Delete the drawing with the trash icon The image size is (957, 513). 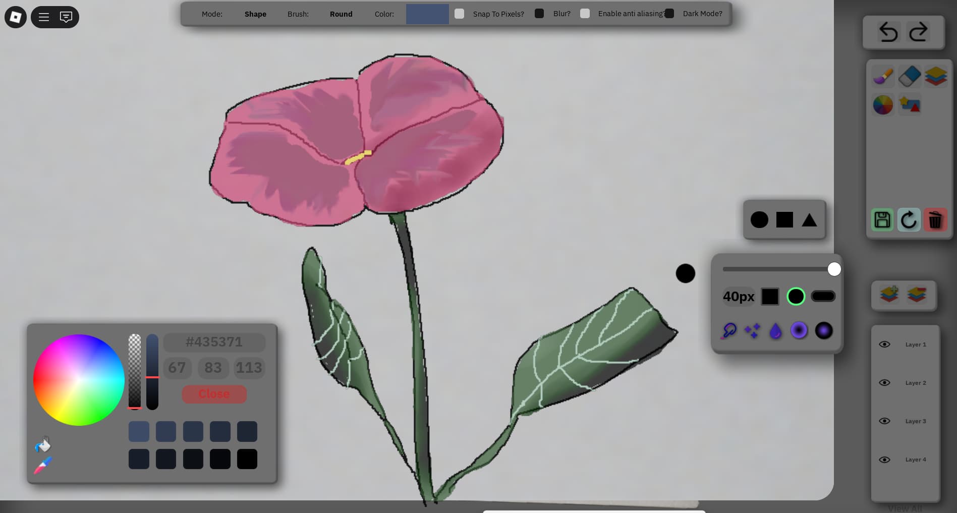pyautogui.click(x=935, y=220)
